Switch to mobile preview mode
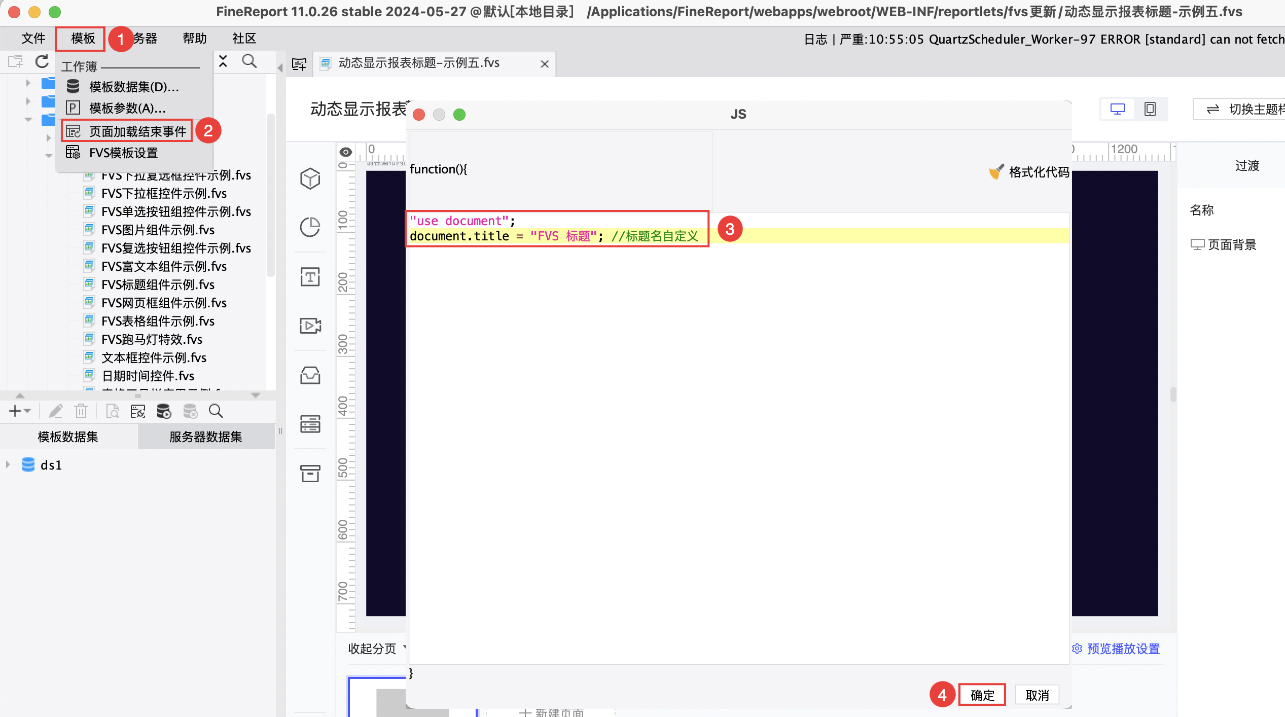The width and height of the screenshot is (1285, 717). (x=1150, y=109)
